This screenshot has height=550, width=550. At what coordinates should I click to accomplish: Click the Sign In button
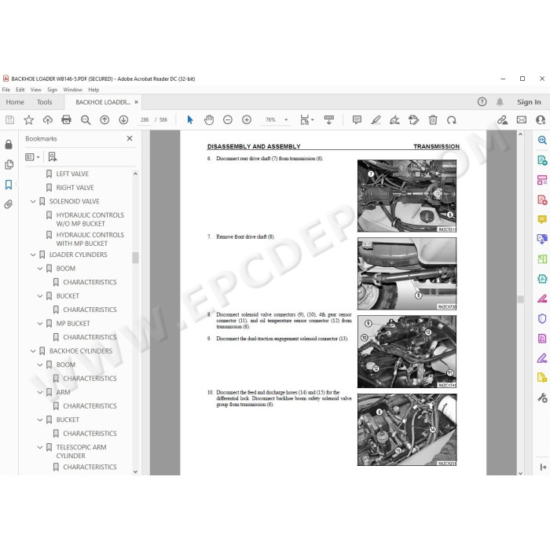[529, 102]
